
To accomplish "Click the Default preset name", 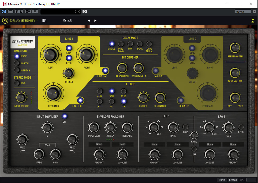I will point(68,21).
